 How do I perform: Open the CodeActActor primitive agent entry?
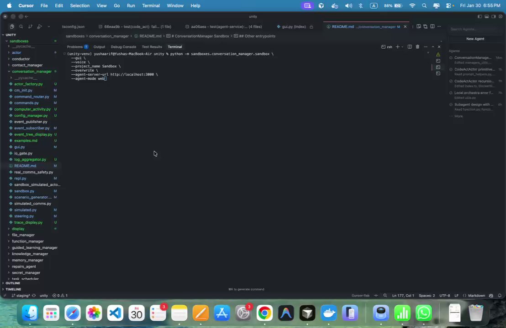point(476,72)
